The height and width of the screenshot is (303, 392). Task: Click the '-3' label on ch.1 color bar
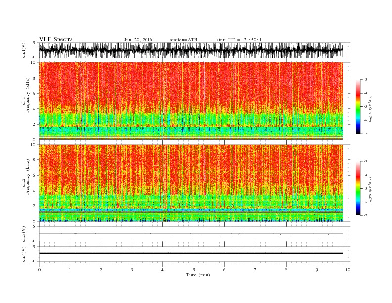pos(365,80)
